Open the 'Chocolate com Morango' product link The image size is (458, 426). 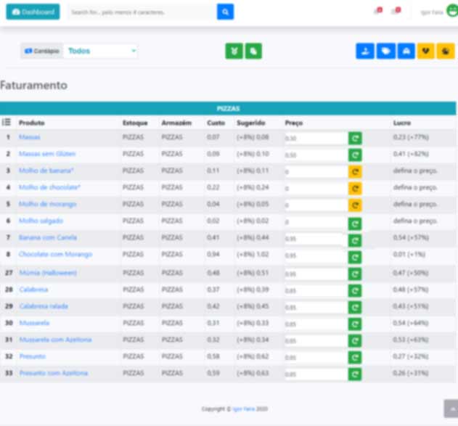pyautogui.click(x=55, y=255)
